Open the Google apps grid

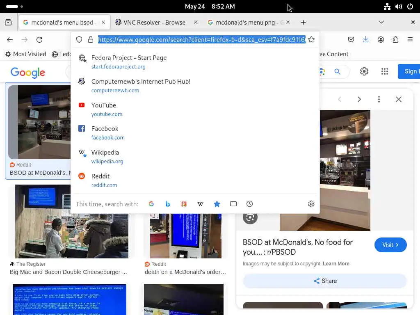point(385,71)
